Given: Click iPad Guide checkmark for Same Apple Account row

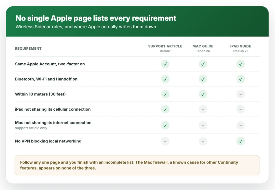Looking at the screenshot, I should coord(240,64).
